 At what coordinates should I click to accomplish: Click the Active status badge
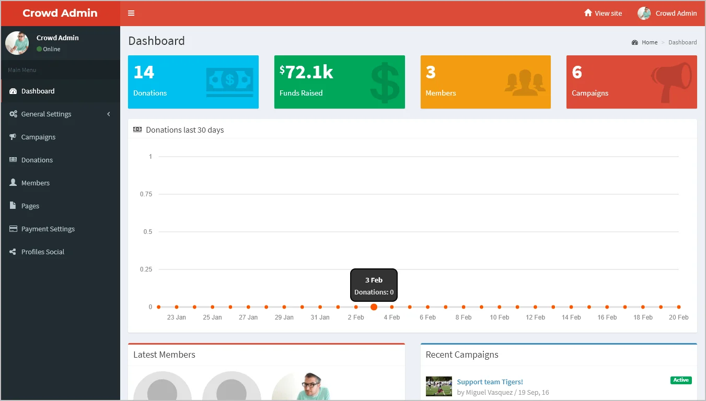click(x=681, y=380)
